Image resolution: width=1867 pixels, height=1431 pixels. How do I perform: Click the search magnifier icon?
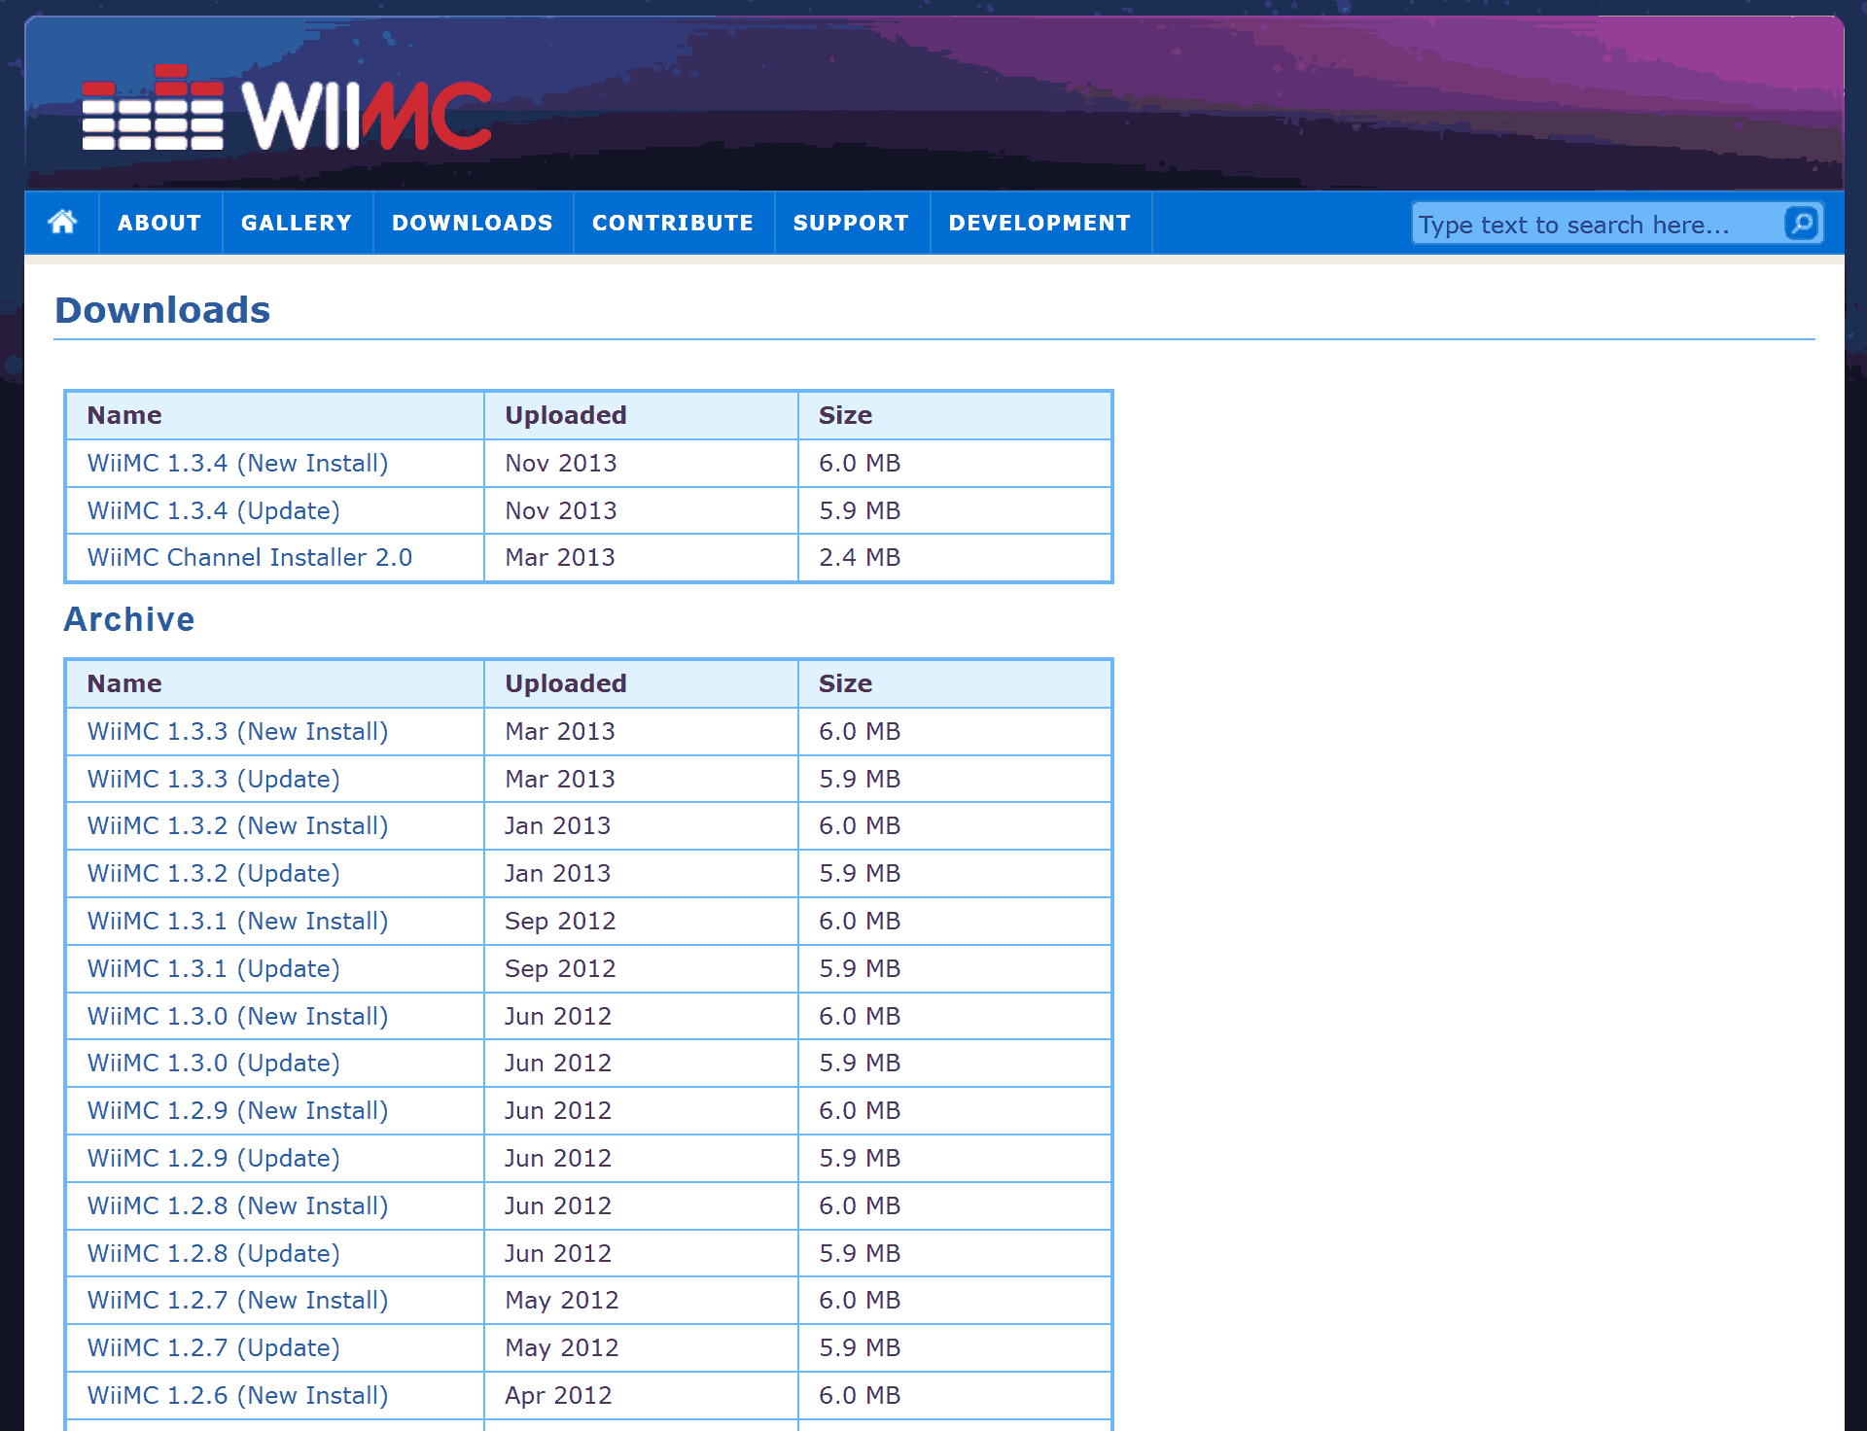click(1801, 224)
